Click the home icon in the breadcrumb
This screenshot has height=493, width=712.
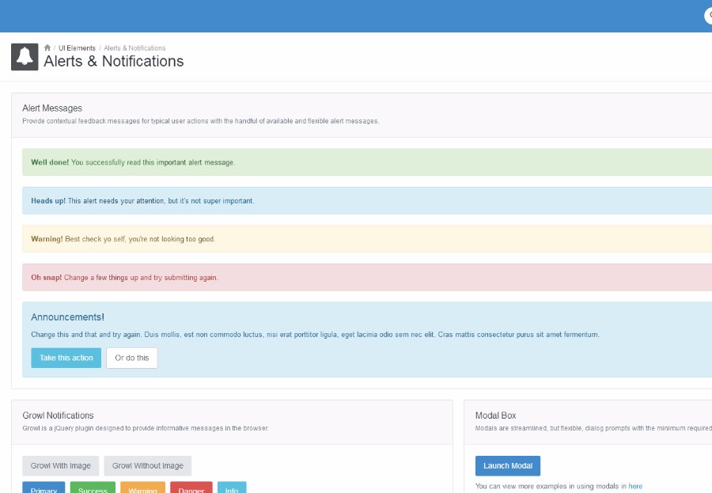click(x=47, y=48)
